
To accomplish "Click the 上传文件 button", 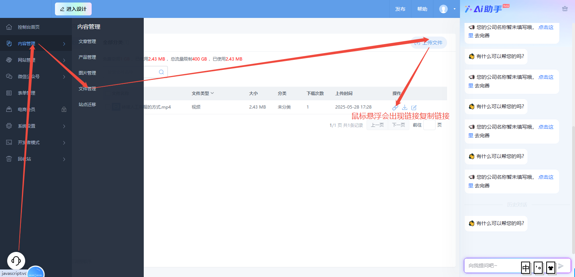I will tap(429, 43).
